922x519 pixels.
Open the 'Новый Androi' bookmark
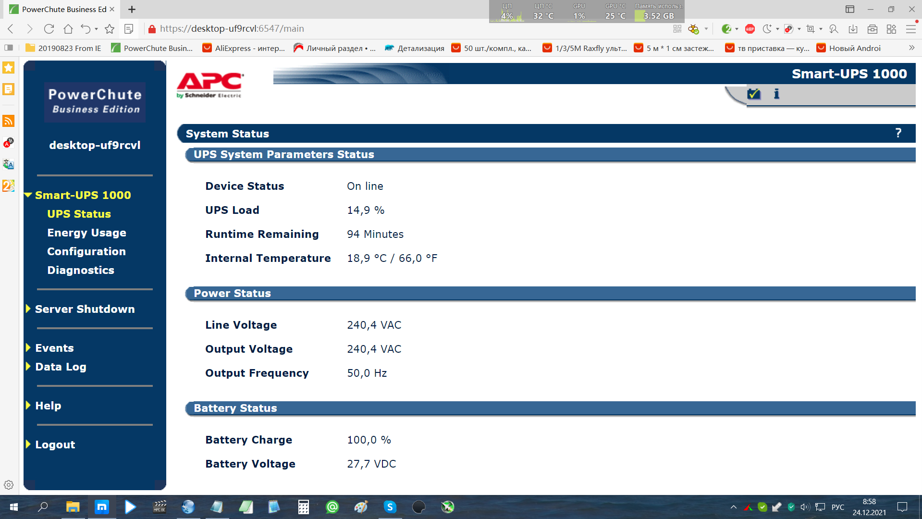849,48
